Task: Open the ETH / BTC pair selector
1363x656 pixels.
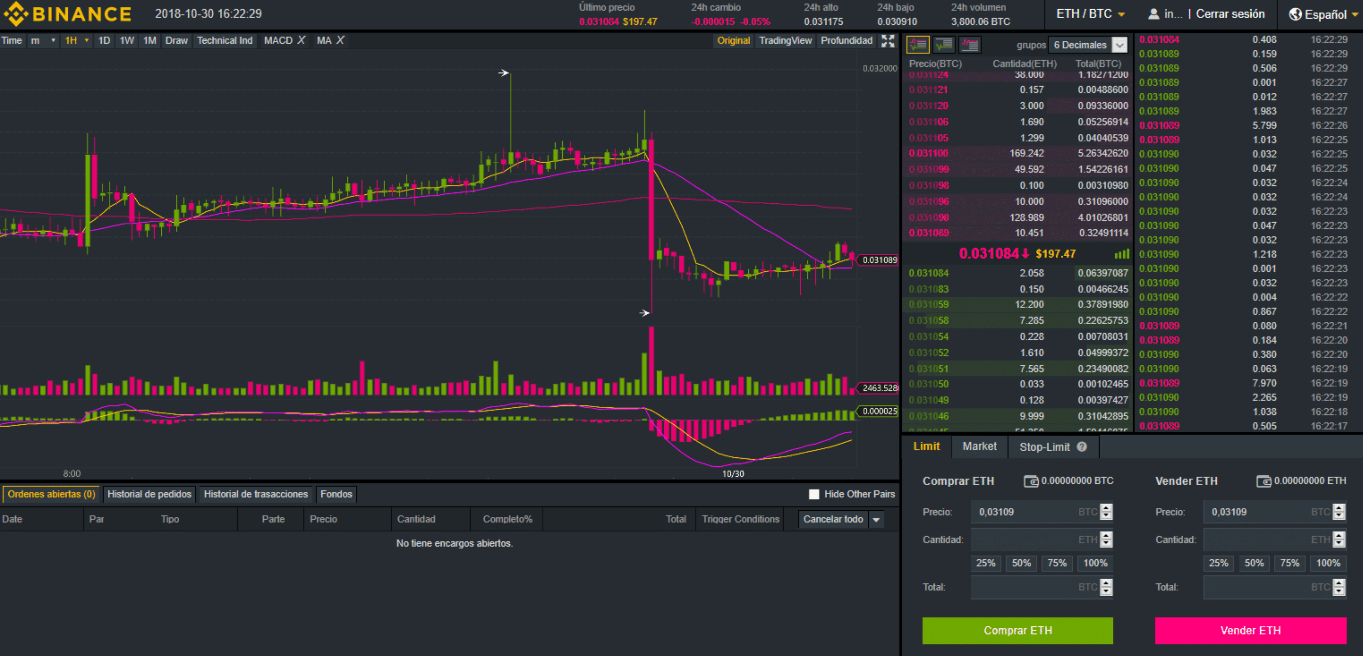Action: click(x=1090, y=14)
